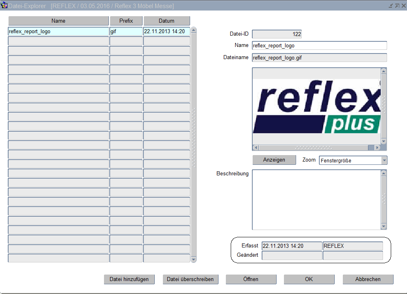Open the Zoom Fenstergröße dropdown
The image size is (407, 294).
point(384,161)
